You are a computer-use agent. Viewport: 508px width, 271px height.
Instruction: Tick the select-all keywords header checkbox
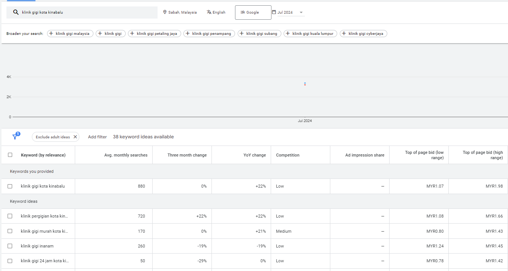pyautogui.click(x=10, y=155)
